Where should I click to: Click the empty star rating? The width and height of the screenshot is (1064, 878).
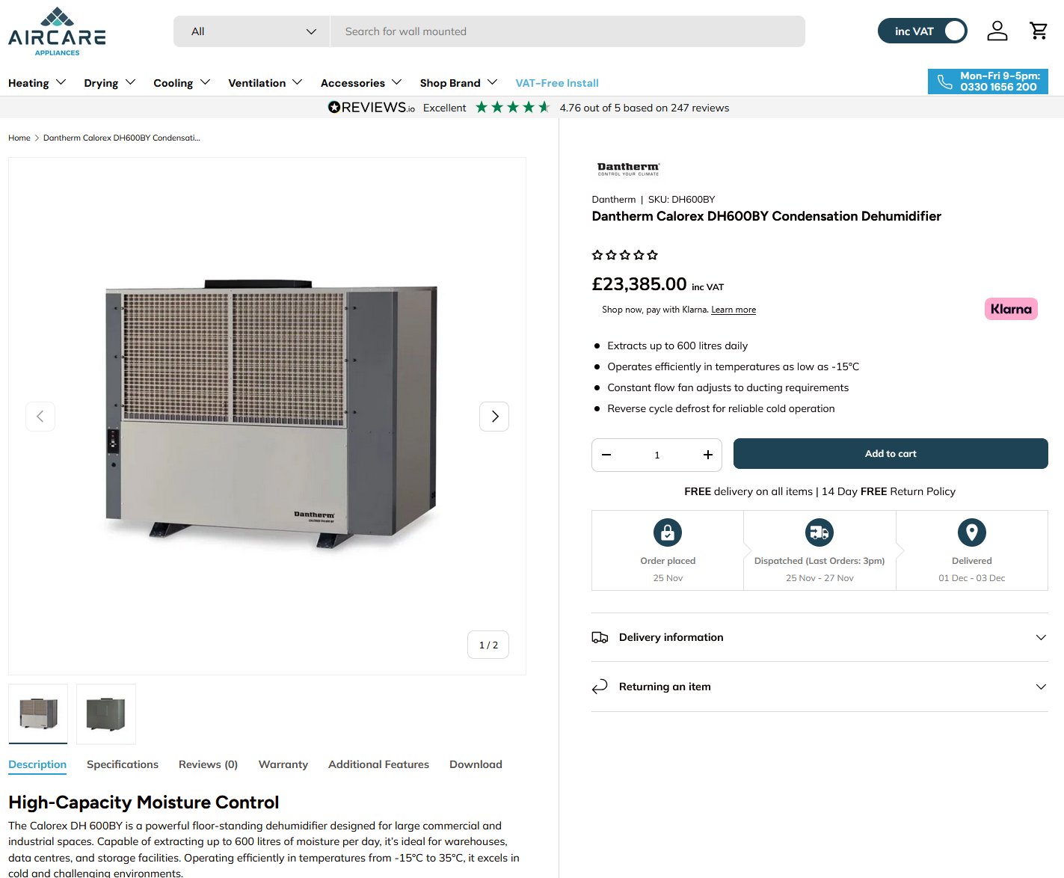pos(624,255)
